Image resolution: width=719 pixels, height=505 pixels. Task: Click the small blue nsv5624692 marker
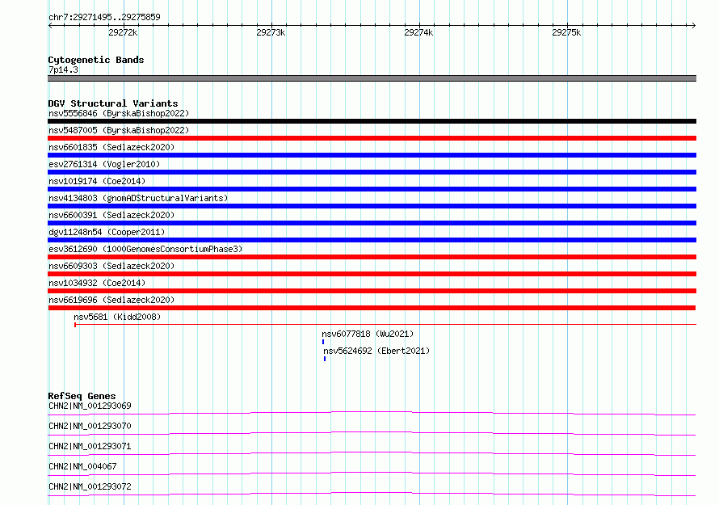[x=325, y=359]
